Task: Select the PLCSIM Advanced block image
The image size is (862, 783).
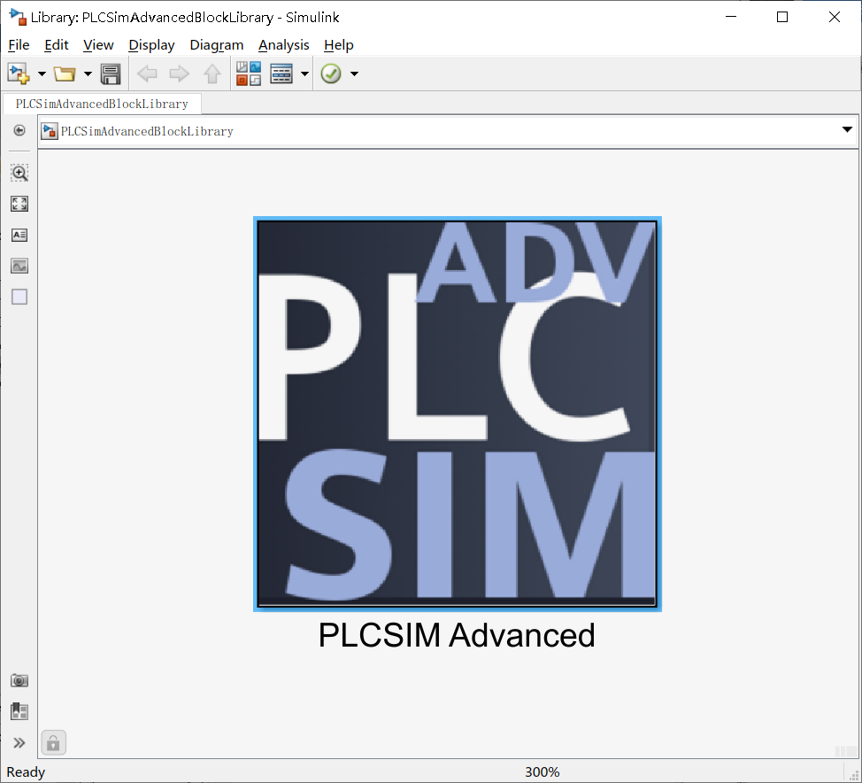Action: (458, 414)
